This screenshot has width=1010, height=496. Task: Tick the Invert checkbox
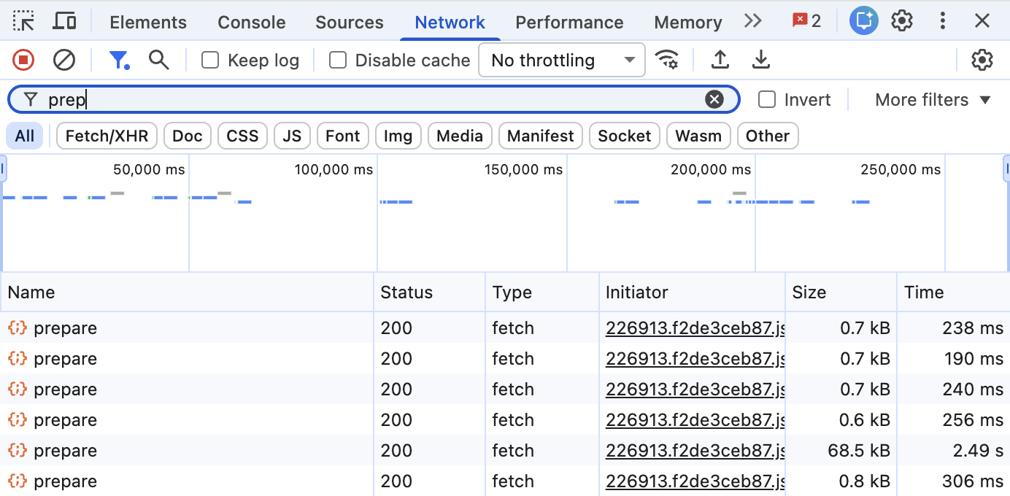(767, 100)
